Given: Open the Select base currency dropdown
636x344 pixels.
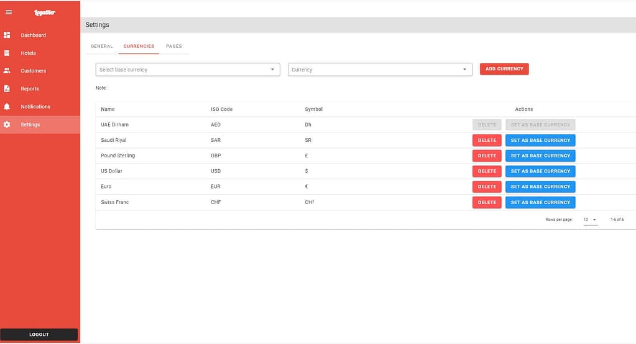Looking at the screenshot, I should point(188,70).
